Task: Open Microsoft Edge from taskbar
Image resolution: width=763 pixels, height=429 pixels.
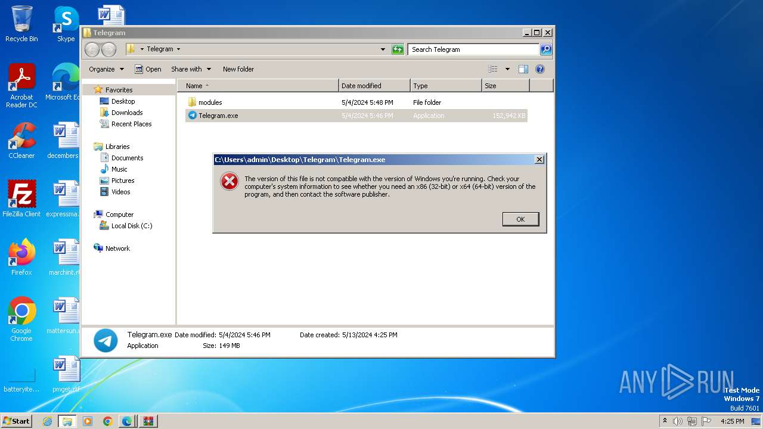Action: pyautogui.click(x=127, y=421)
